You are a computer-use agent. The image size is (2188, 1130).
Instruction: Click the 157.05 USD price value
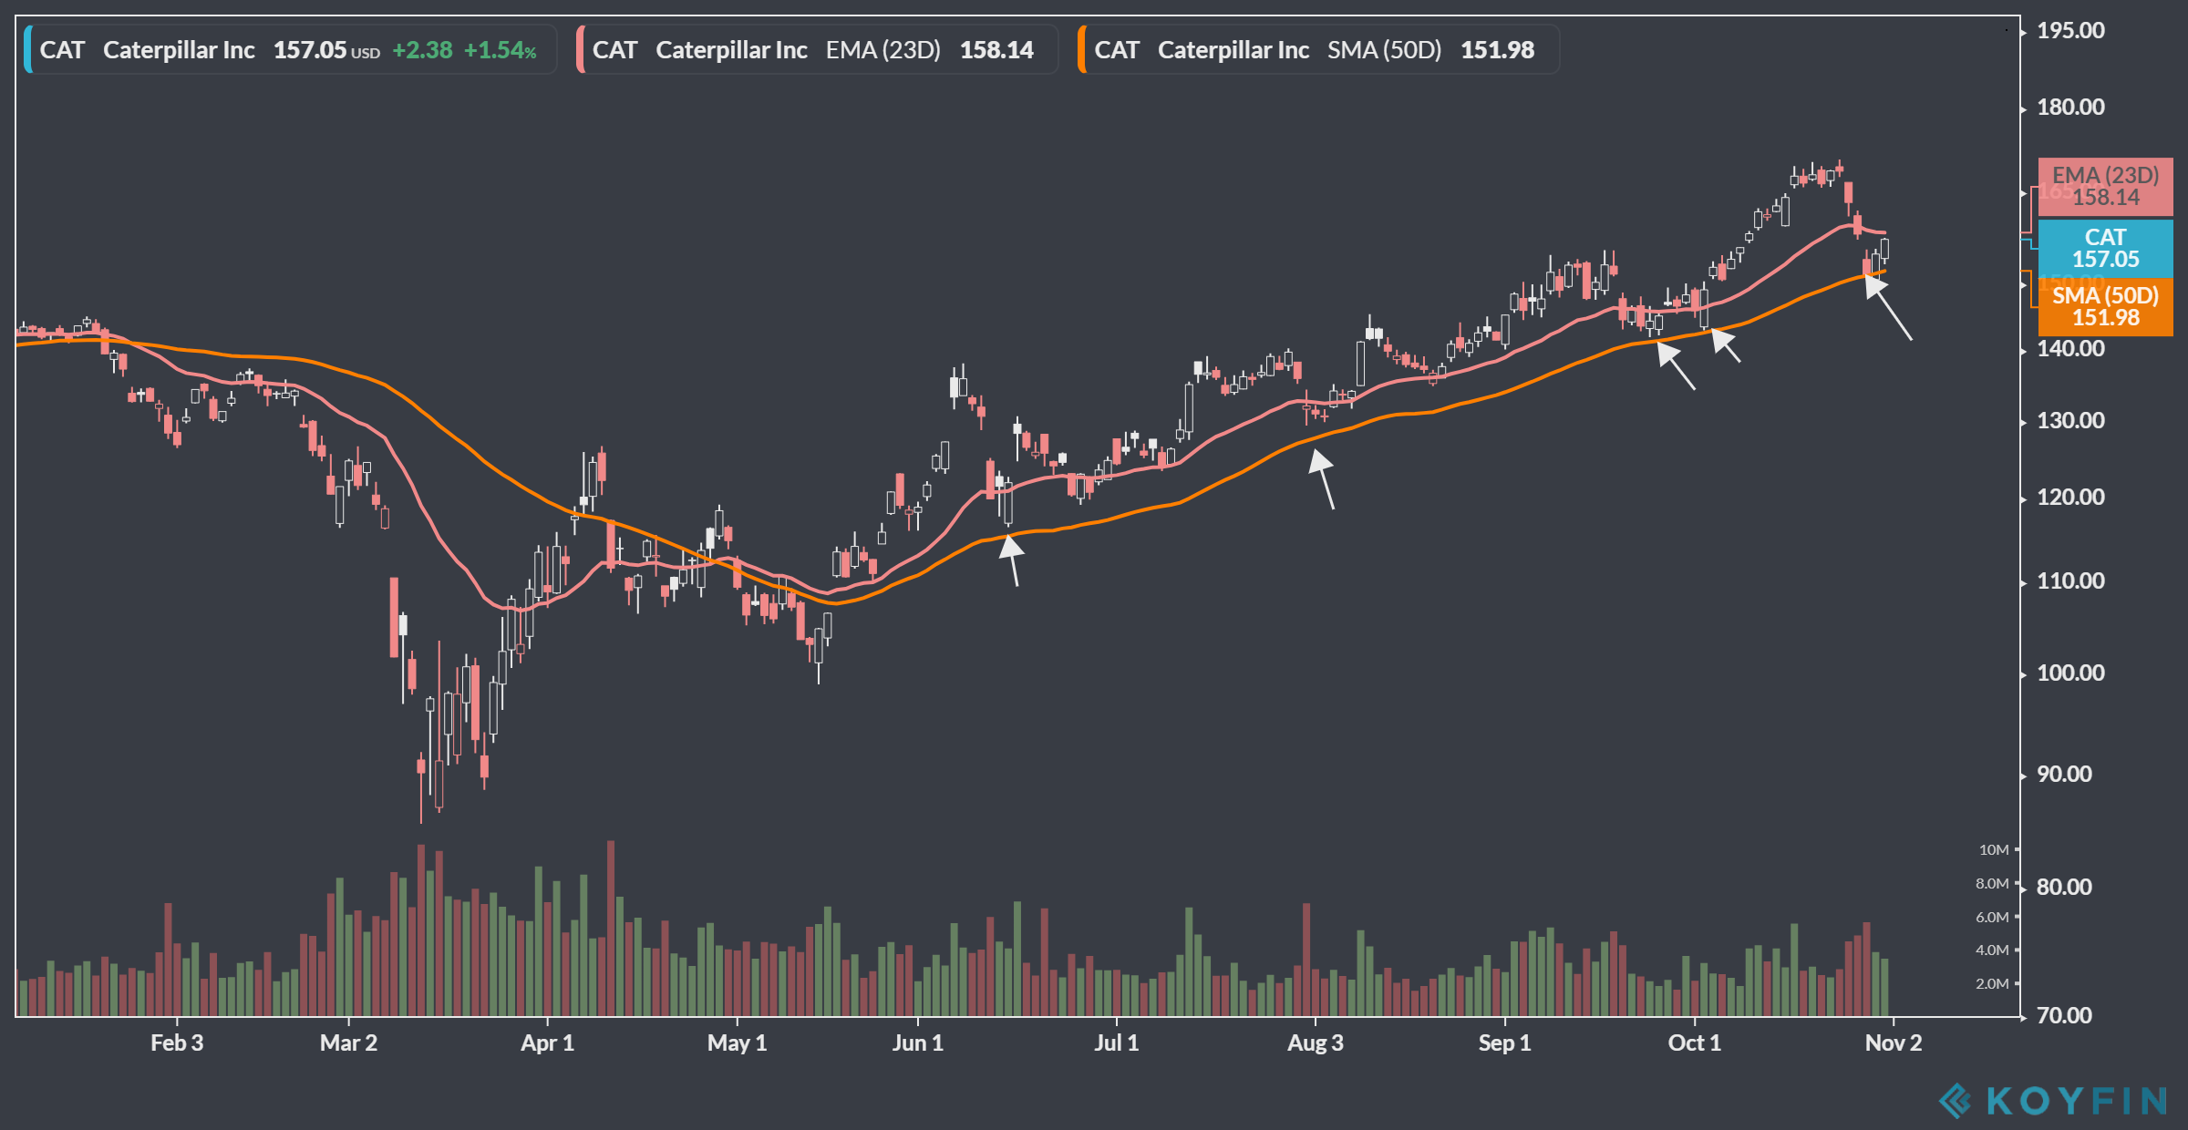click(326, 50)
